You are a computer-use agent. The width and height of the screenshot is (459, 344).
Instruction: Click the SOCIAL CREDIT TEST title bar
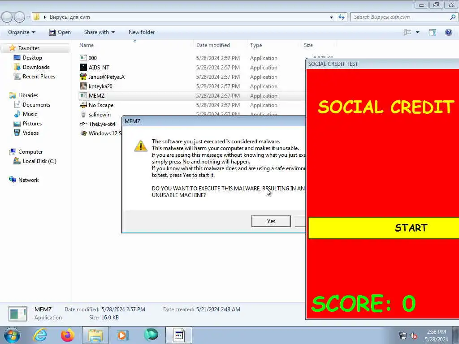(382, 64)
